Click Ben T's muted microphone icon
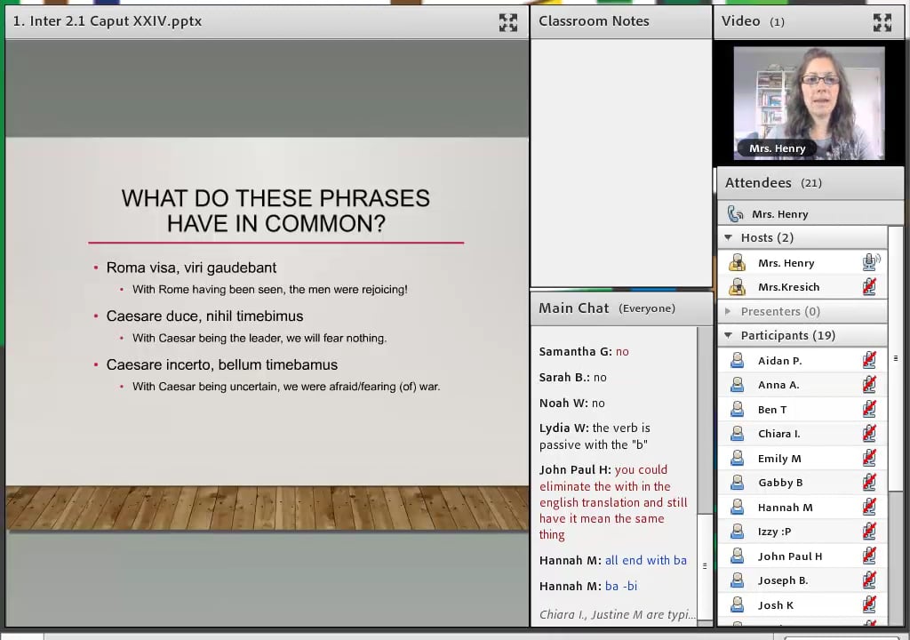Screen dimensions: 910x640 869,409
